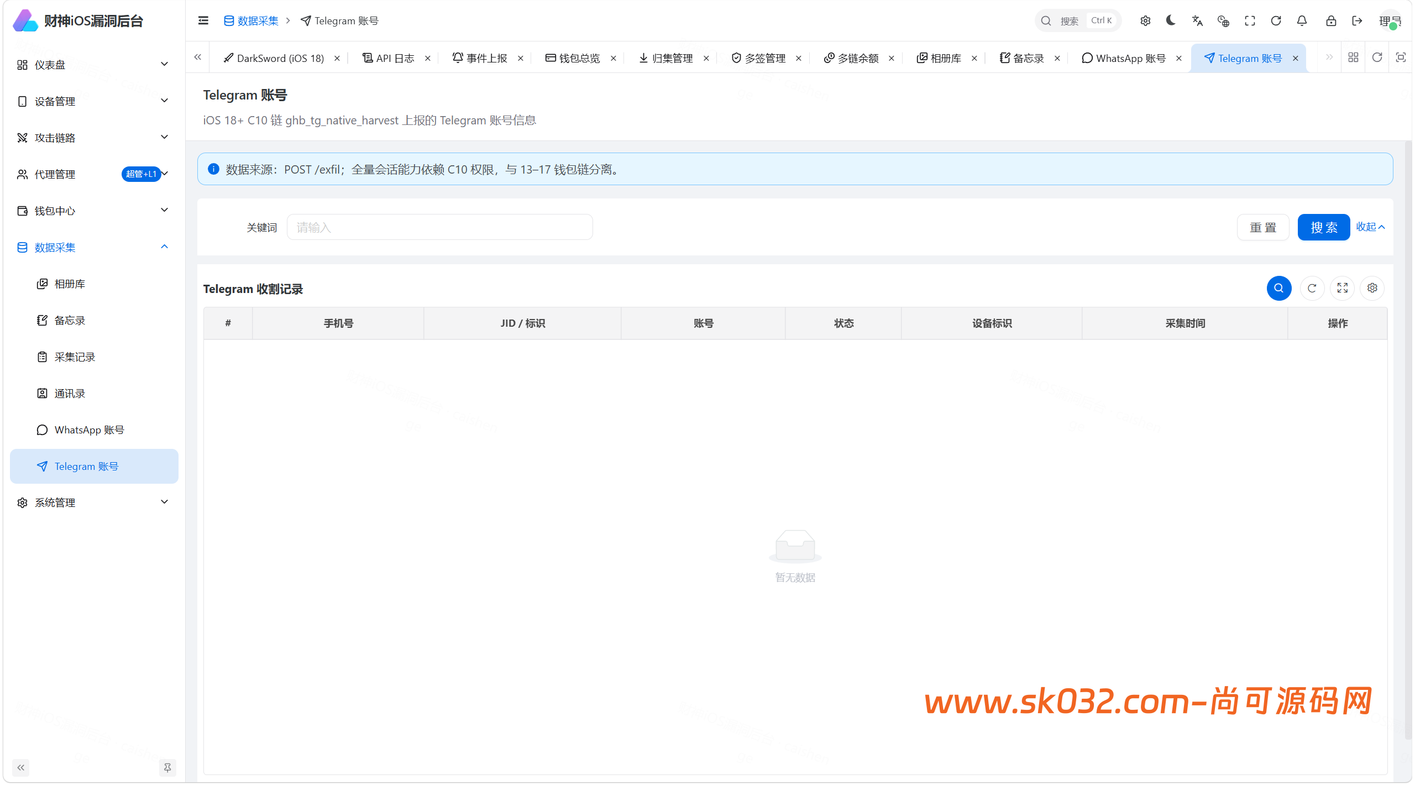Open 通讯录 in the sidebar

coord(93,393)
